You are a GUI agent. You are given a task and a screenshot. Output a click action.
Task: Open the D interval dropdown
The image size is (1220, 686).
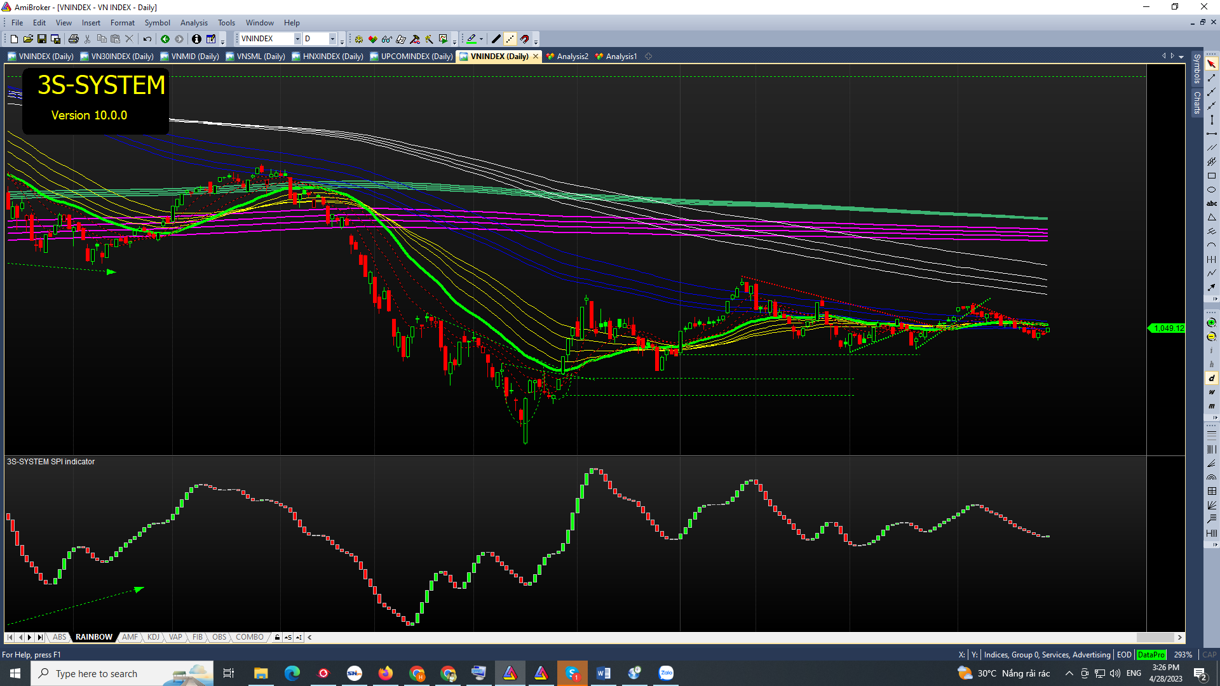click(332, 39)
